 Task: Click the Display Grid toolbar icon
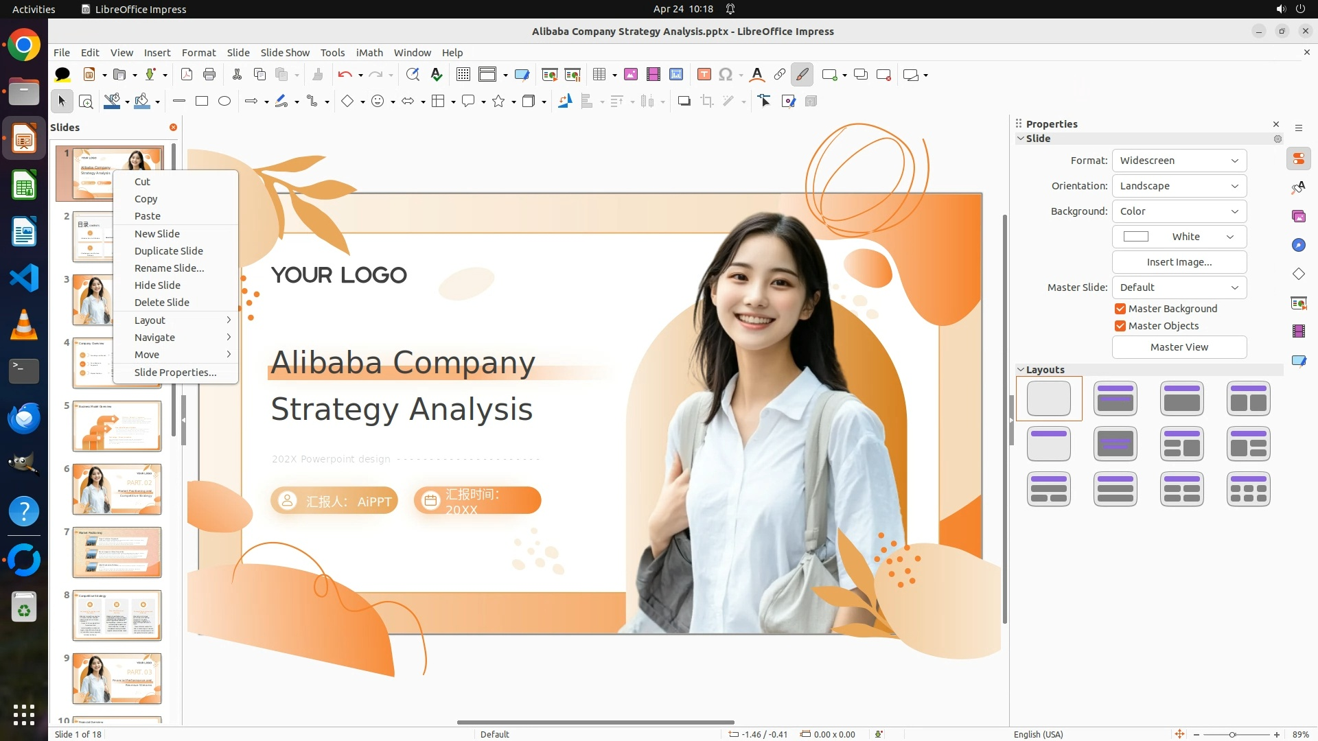point(463,75)
